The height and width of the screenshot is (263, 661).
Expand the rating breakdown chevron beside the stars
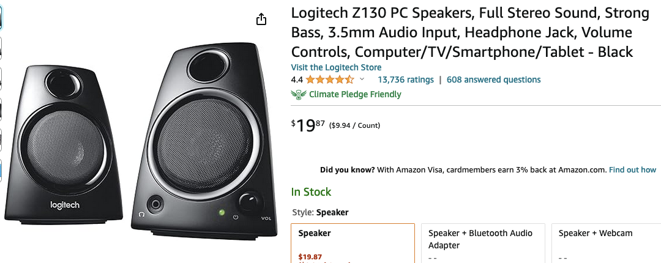pos(362,80)
